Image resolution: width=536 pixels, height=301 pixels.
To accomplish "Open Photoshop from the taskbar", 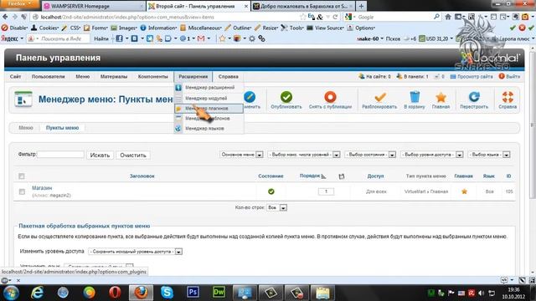I will click(x=193, y=293).
